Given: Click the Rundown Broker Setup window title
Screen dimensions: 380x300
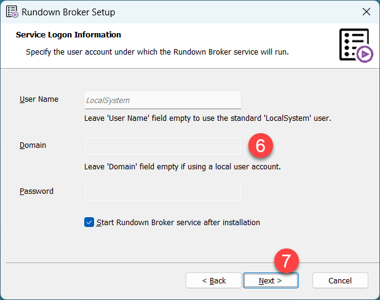Looking at the screenshot, I should point(68,12).
